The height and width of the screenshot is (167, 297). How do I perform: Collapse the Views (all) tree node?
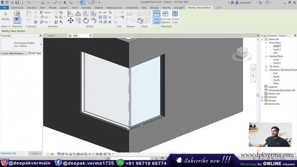click(x=262, y=39)
